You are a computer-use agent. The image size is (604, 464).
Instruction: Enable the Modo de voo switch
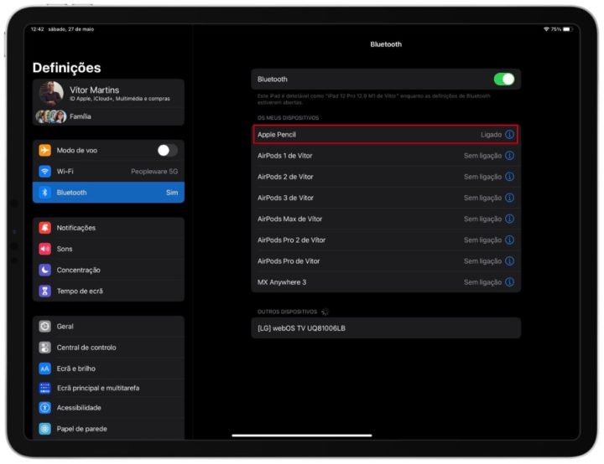pos(168,150)
